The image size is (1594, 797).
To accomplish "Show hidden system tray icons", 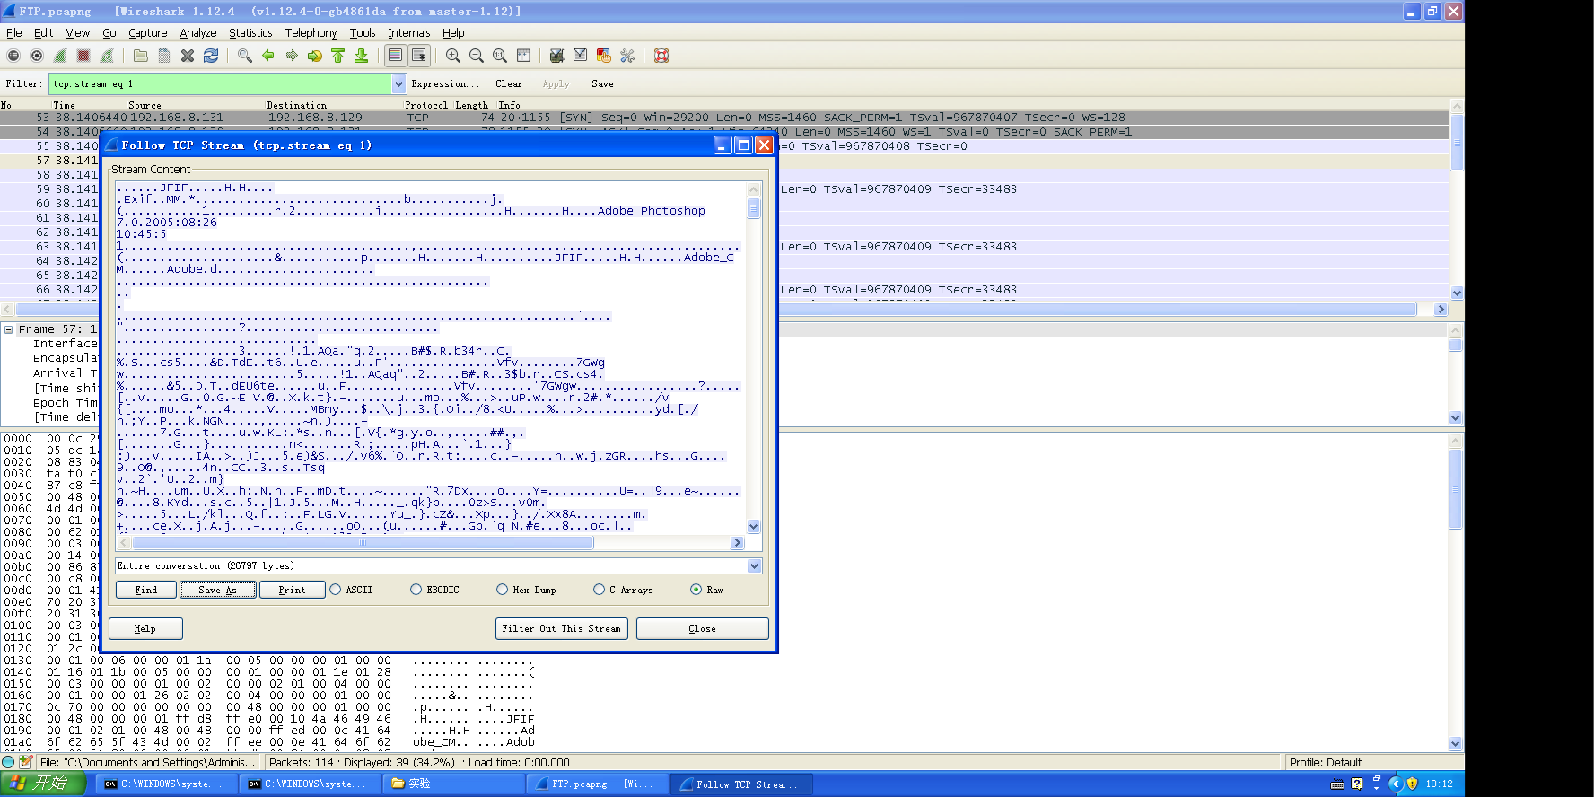I will pos(1395,784).
